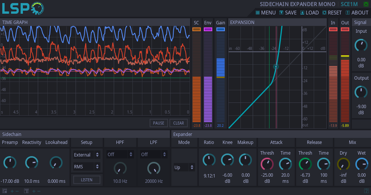Screen dimensions: 371x195
Task: Click the Gain level meter bar
Action: click(x=221, y=77)
